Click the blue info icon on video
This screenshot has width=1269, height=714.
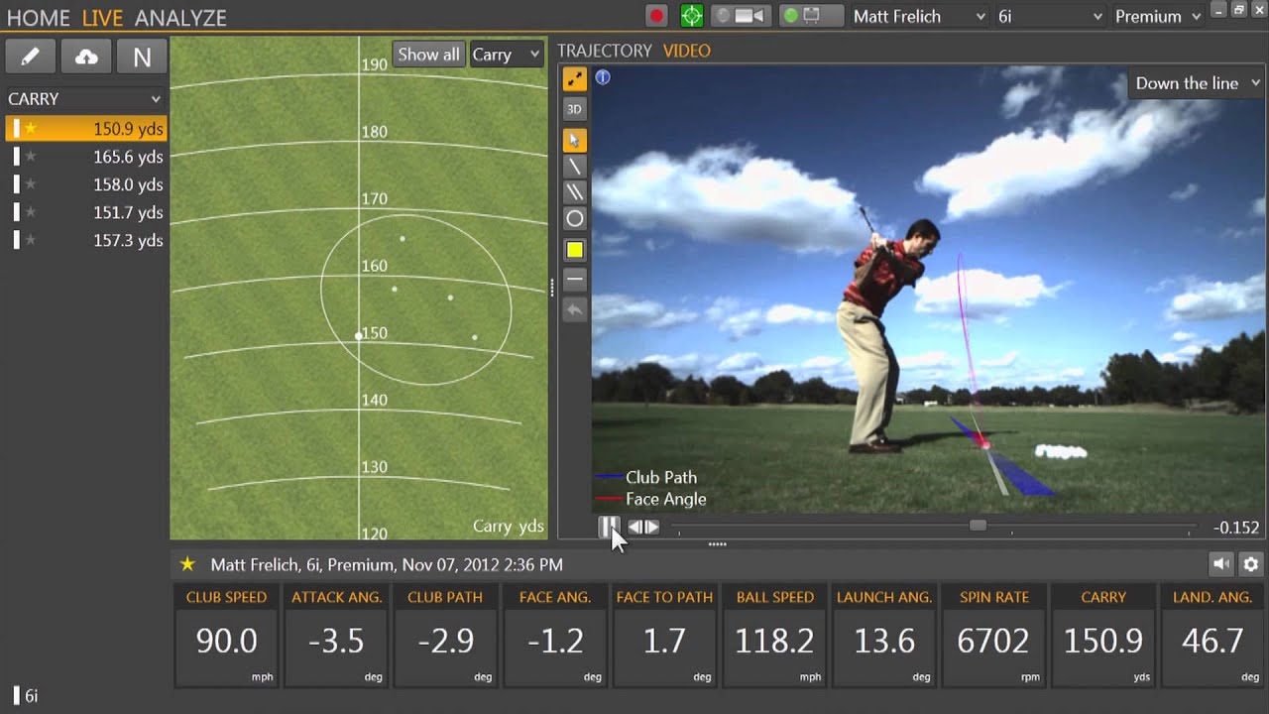pos(602,77)
